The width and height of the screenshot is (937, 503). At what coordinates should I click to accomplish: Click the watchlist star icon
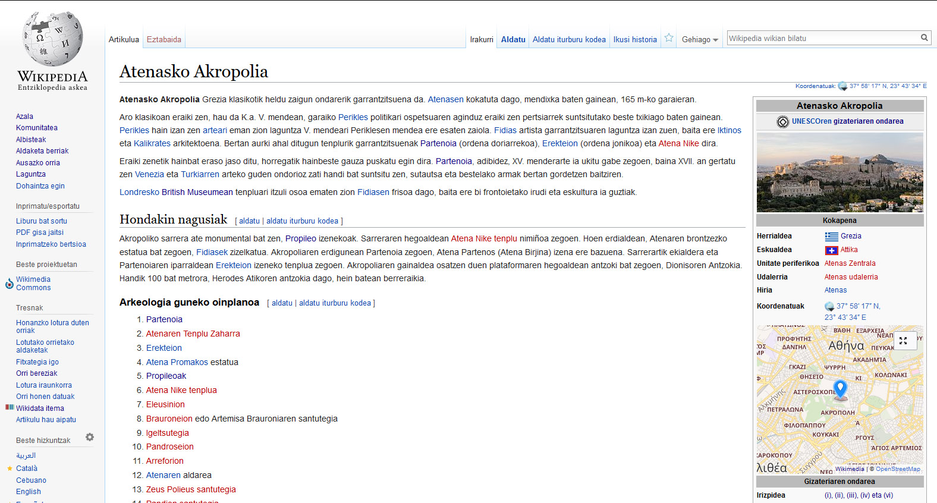tap(669, 38)
